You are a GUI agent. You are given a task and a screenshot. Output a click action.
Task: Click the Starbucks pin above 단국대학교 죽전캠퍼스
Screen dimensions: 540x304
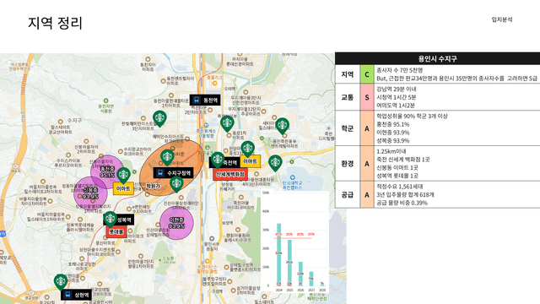[x=275, y=163]
